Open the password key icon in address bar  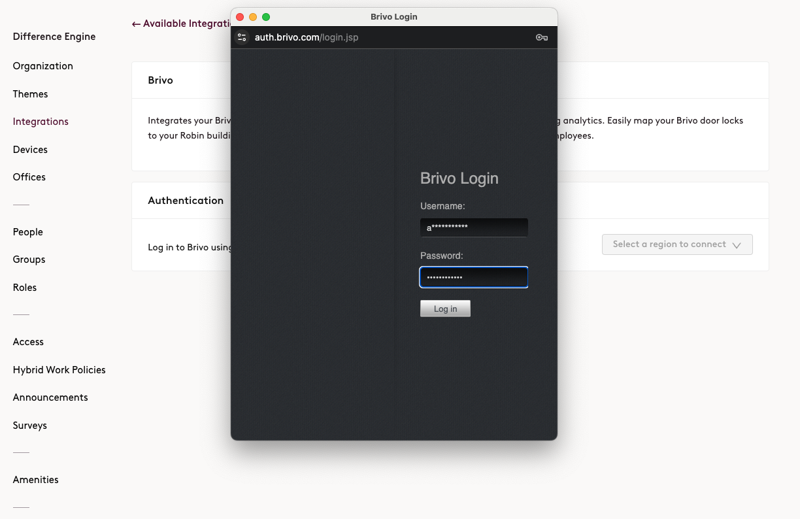[x=542, y=37]
